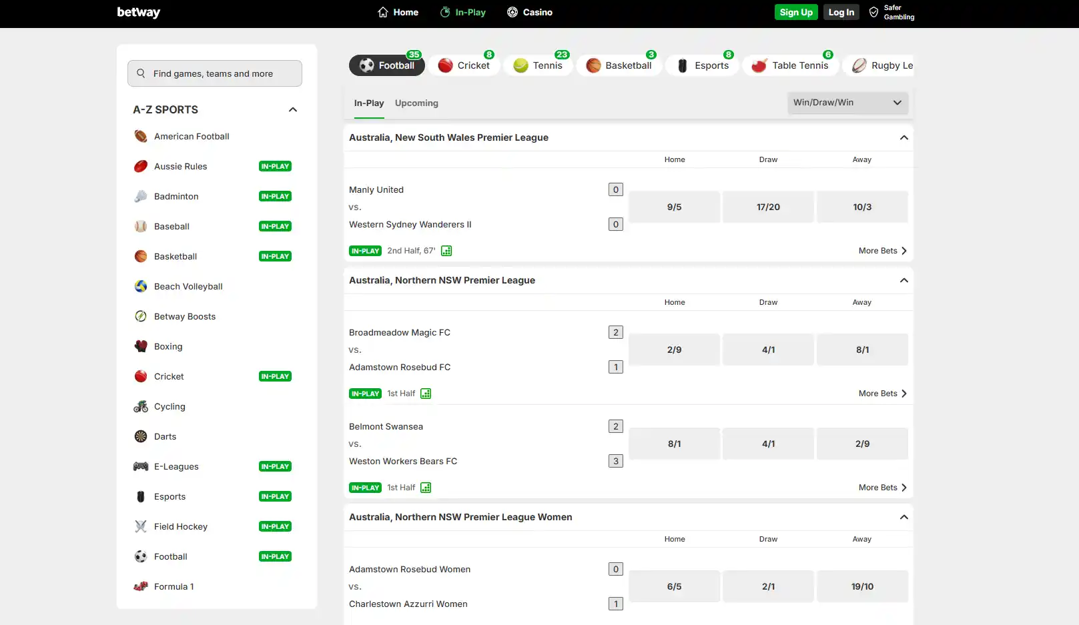The height and width of the screenshot is (625, 1079).
Task: Bet Manly United home at 9/5
Action: [675, 207]
